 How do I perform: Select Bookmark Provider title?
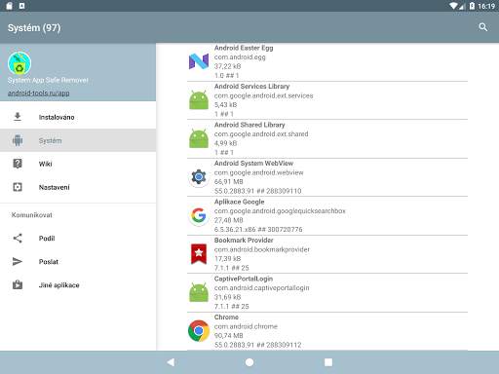tap(244, 241)
